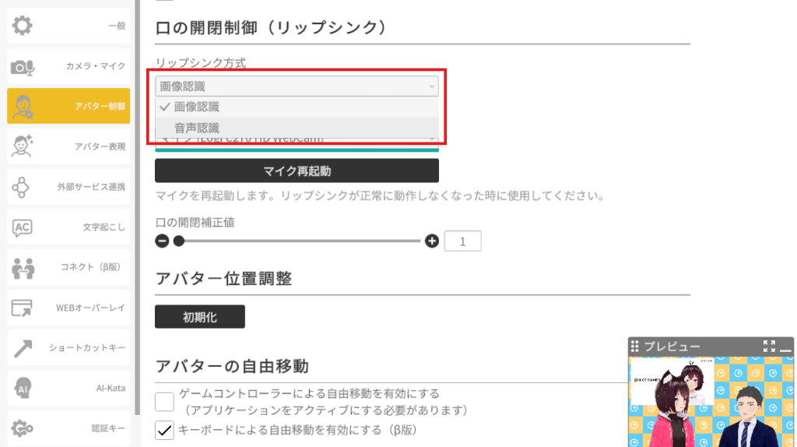Image resolution: width=797 pixels, height=447 pixels.
Task: Select the アバター表現 avatar expression icon
Action: click(x=23, y=146)
